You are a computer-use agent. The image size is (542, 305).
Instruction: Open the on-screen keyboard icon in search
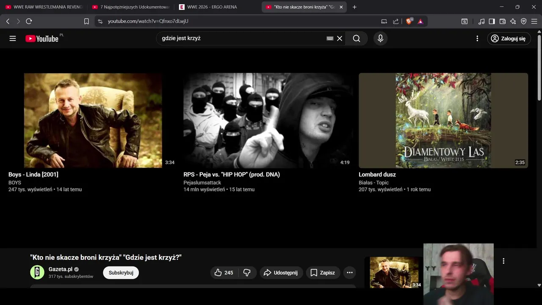330,39
